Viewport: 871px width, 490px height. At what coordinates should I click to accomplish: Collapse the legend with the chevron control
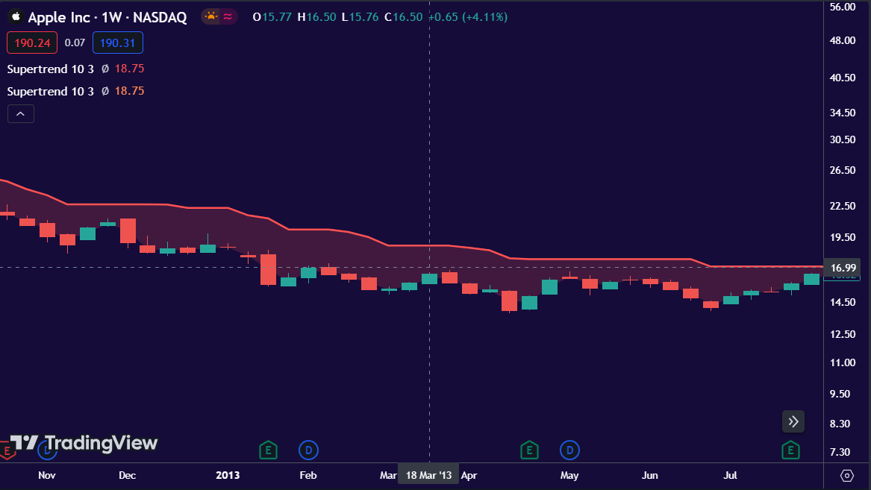(x=20, y=113)
